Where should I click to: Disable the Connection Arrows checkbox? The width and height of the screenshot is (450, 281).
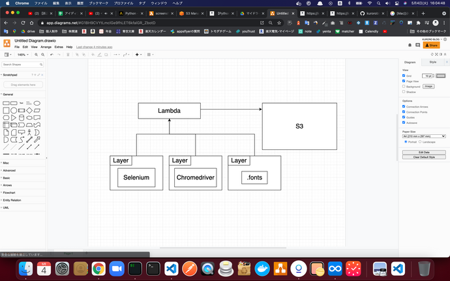click(x=404, y=106)
